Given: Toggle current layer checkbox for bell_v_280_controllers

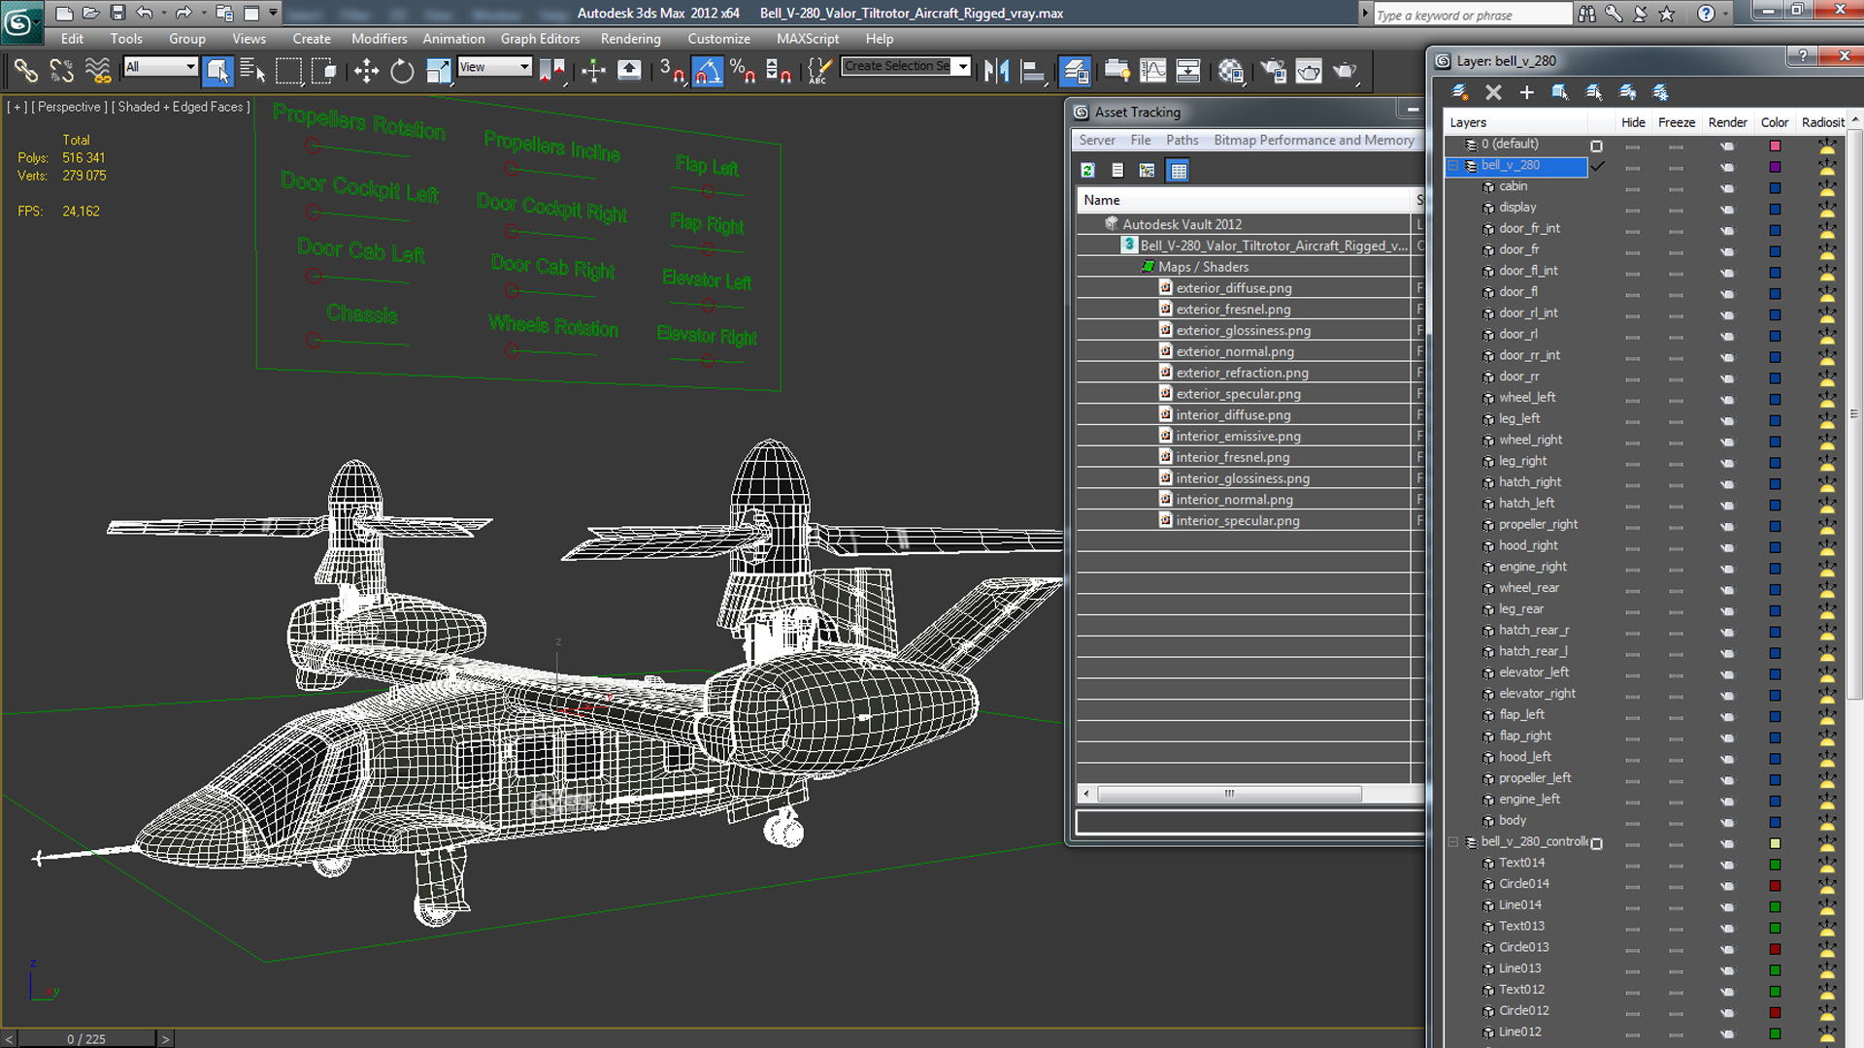Looking at the screenshot, I should coord(1596,843).
